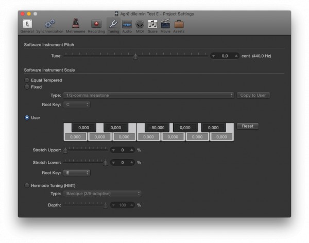Increase the Stretch Lower percent arrow

[x=131, y=163]
